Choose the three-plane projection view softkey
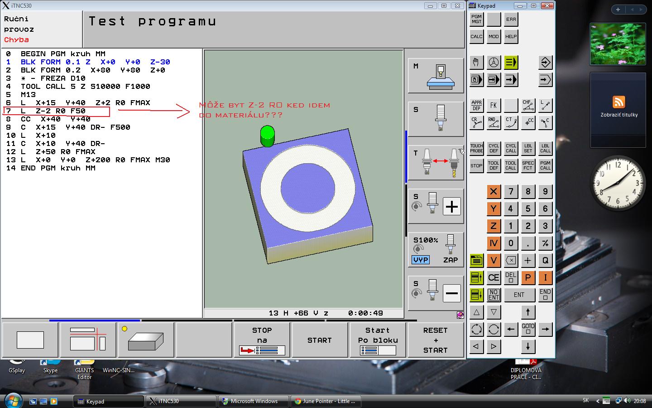 (88, 340)
